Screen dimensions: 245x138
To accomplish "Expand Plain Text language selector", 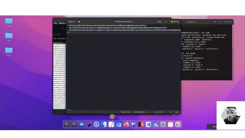I will (126, 112).
